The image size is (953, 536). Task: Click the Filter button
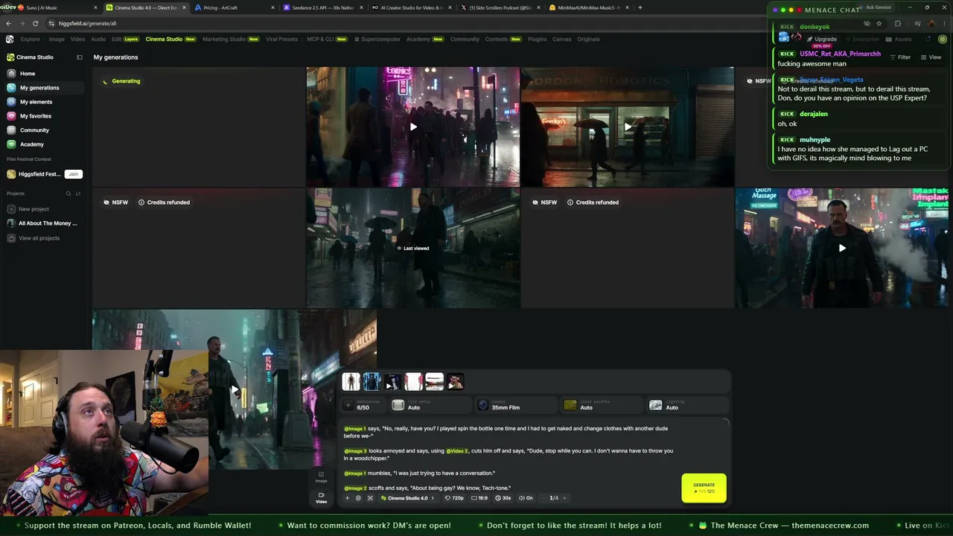click(x=900, y=57)
